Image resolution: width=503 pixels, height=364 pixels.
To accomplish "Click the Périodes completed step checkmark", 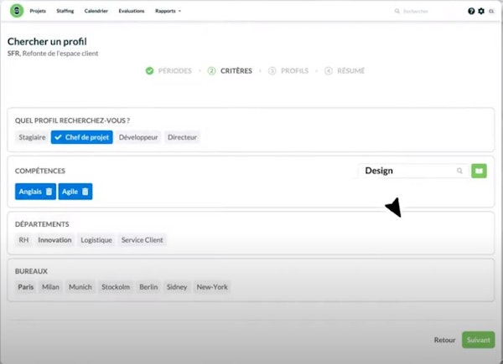I will 149,71.
